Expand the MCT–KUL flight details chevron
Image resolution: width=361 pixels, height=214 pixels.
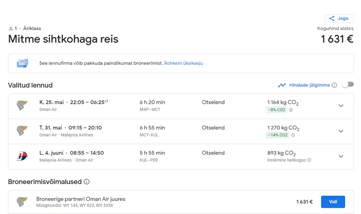pyautogui.click(x=341, y=131)
